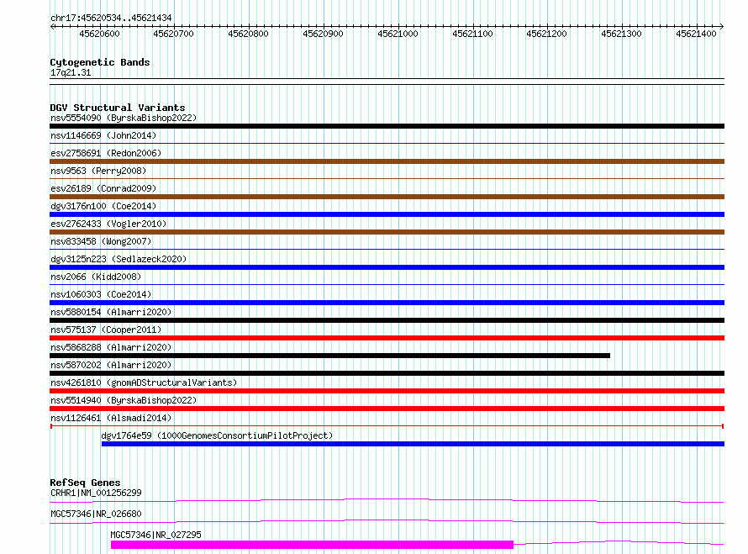Image resolution: width=748 pixels, height=554 pixels.
Task: Select the red bar under nsv5514940
Action: (387, 409)
